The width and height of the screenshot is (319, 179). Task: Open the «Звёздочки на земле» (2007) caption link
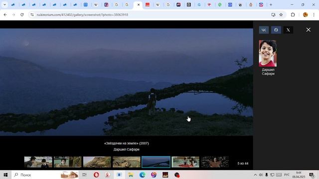click(126, 143)
